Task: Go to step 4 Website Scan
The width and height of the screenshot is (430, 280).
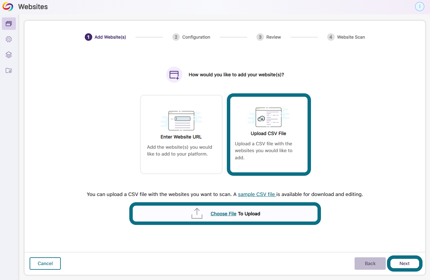Action: pyautogui.click(x=346, y=37)
